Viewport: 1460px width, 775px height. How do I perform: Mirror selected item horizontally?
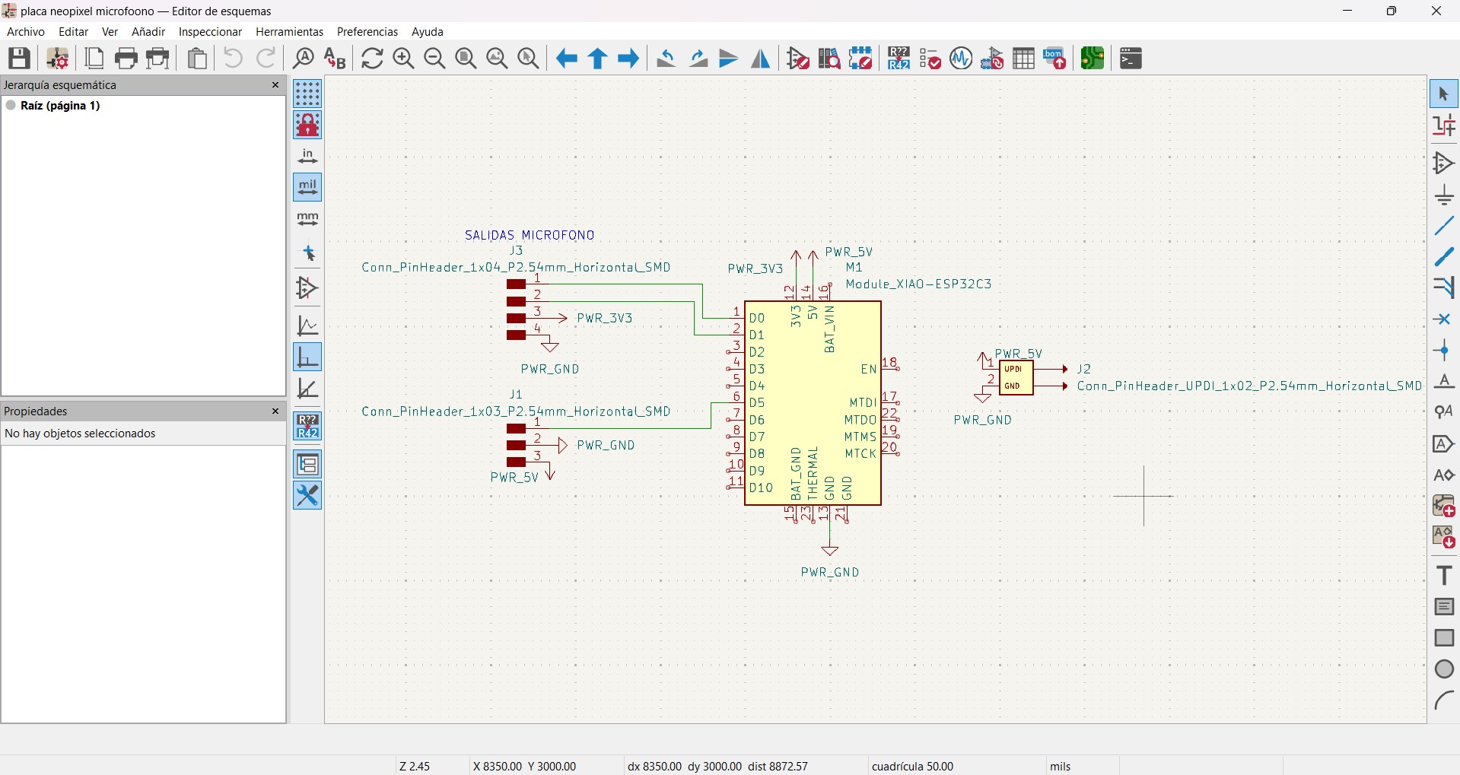(761, 59)
